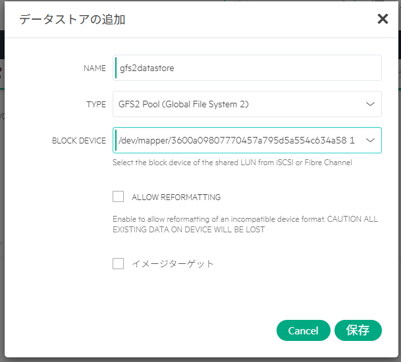Click the NAME field label

pos(94,68)
